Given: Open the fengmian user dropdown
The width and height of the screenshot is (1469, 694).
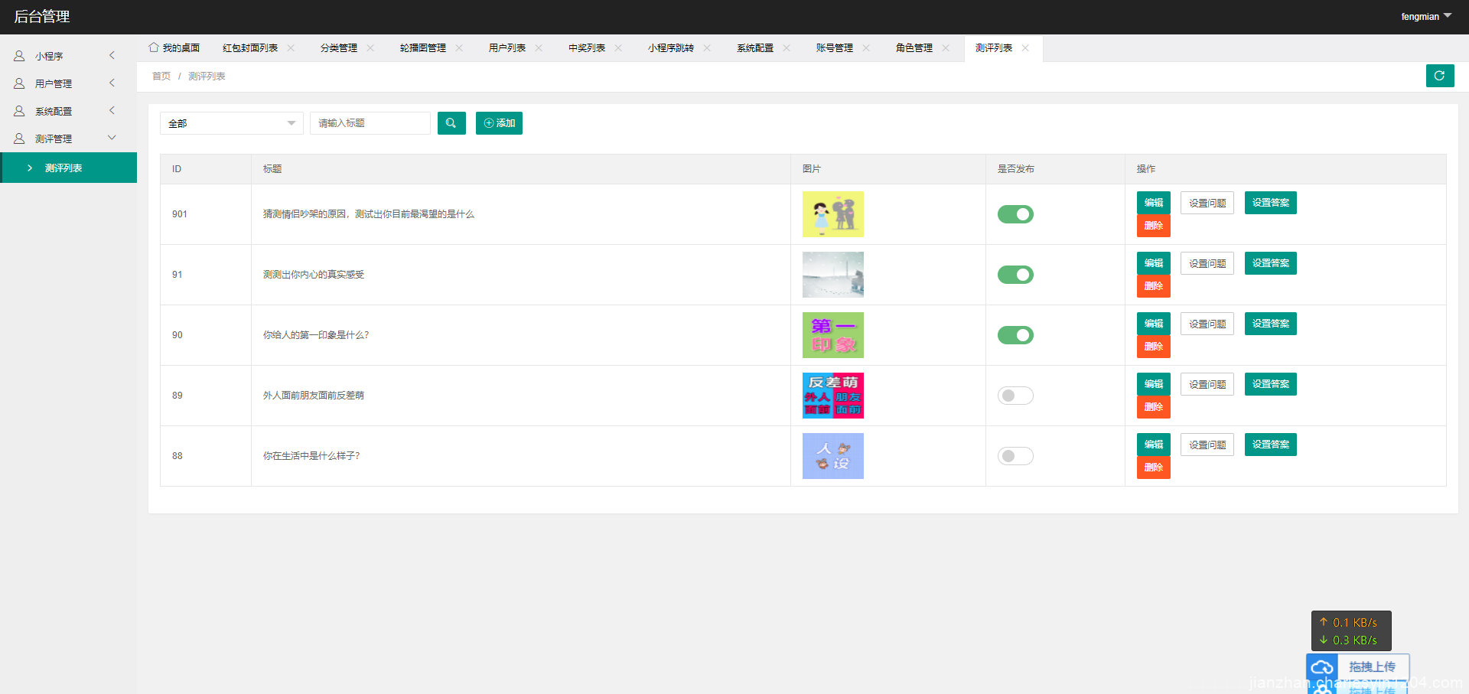Looking at the screenshot, I should click(1426, 16).
